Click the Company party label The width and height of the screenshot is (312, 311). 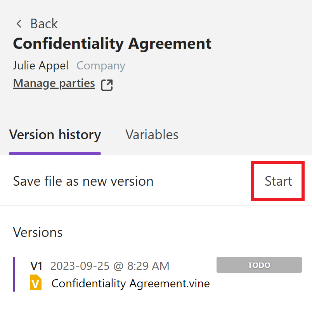tap(101, 66)
